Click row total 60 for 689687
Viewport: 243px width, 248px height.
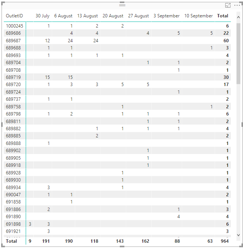coord(226,41)
